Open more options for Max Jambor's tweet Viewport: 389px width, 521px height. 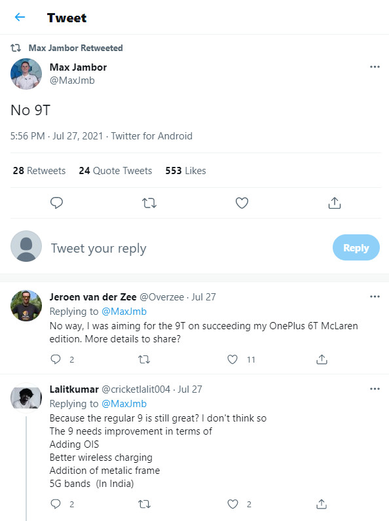[x=375, y=67]
